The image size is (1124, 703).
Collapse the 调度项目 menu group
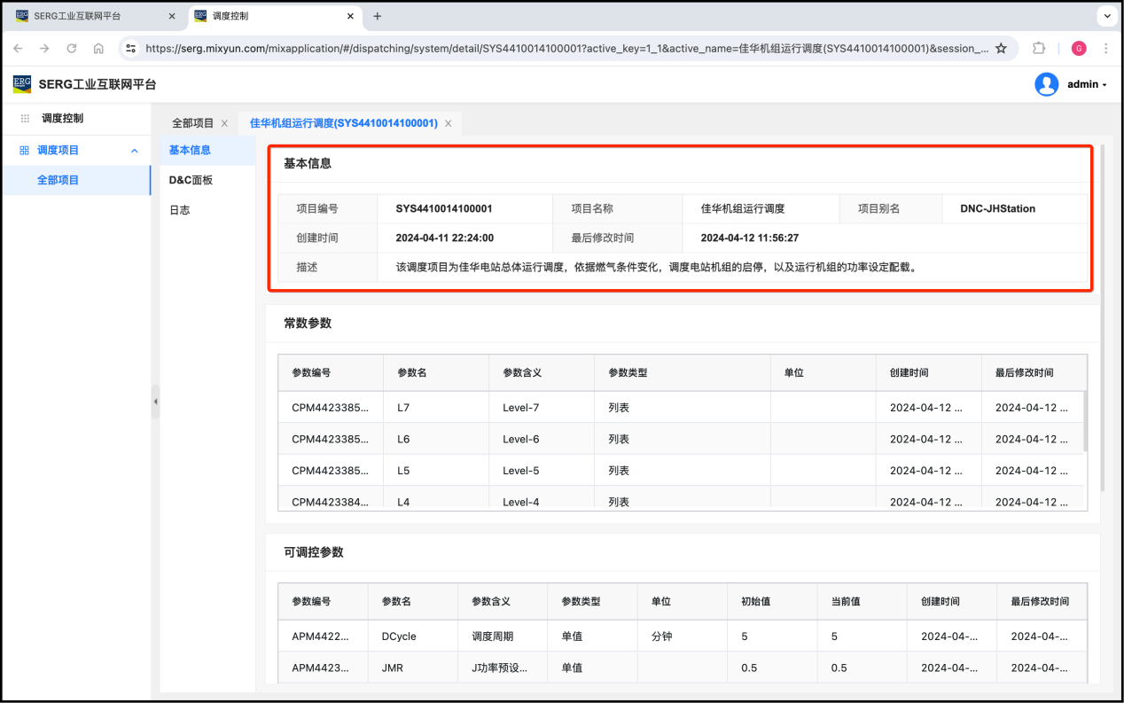click(x=135, y=151)
